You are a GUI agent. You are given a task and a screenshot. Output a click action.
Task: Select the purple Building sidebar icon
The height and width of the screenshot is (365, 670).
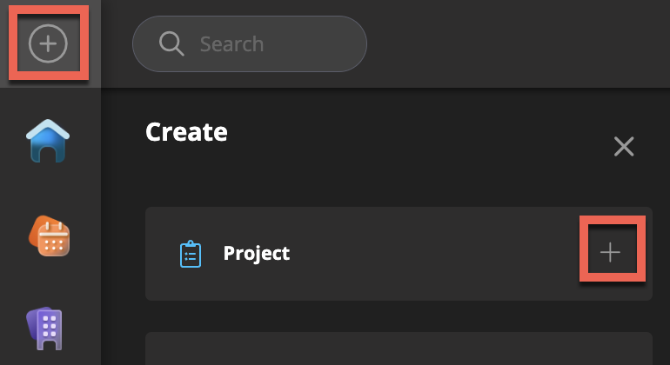click(49, 328)
